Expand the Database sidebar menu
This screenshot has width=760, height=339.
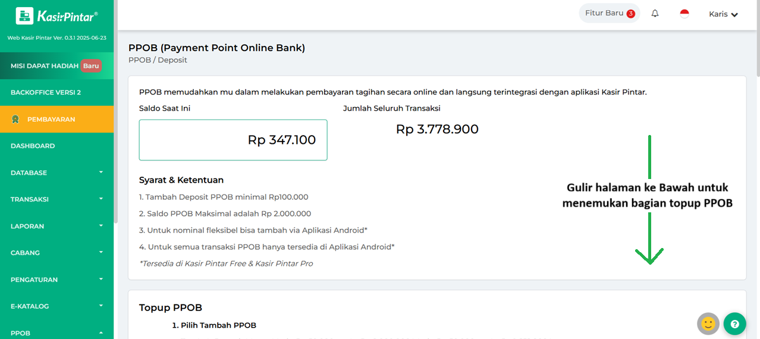(x=101, y=172)
